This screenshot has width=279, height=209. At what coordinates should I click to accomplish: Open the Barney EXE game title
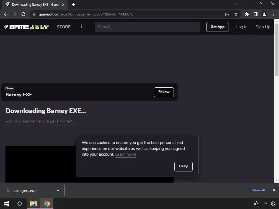pos(19,94)
